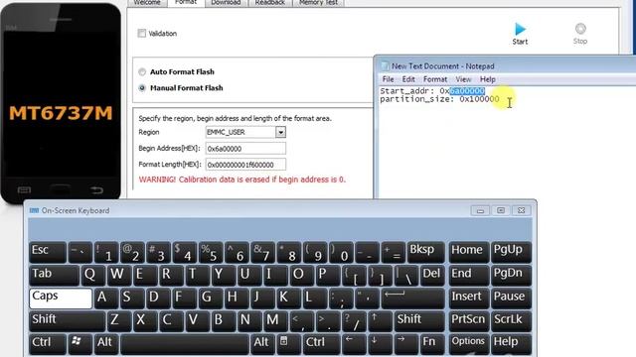
Task: Click the red calibration WARNING text
Action: (242, 179)
